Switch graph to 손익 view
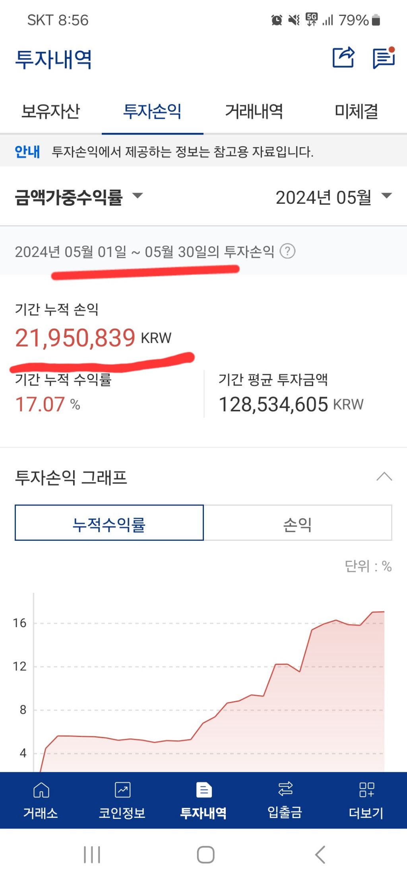 point(297,523)
